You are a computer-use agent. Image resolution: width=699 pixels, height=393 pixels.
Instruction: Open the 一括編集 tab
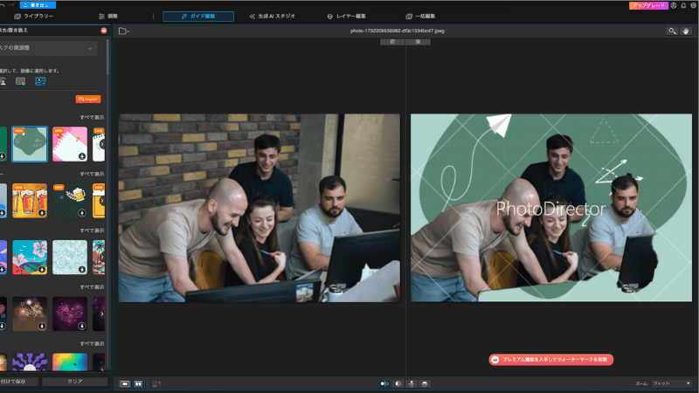(x=420, y=17)
